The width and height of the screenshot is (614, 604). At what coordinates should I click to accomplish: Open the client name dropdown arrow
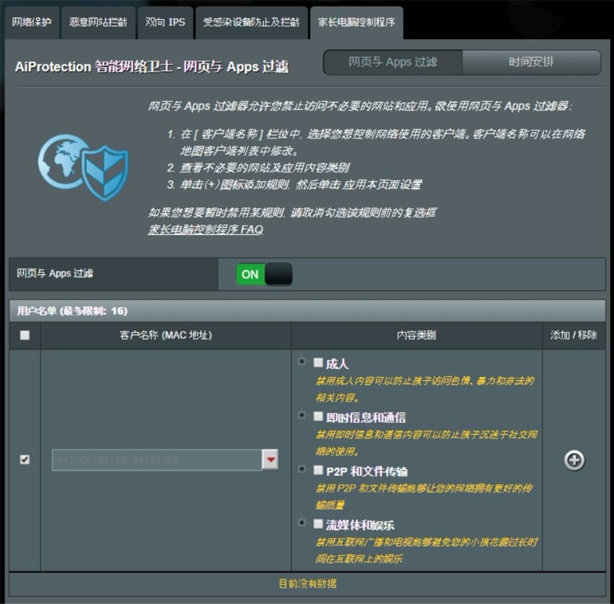tap(270, 460)
